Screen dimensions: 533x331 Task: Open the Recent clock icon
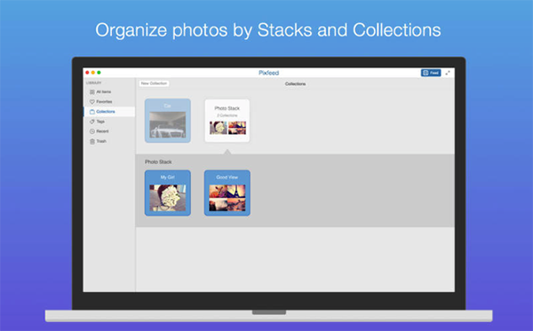tap(91, 131)
